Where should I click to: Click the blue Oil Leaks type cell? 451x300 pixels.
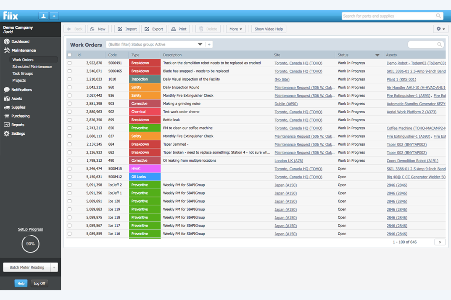coord(145,177)
